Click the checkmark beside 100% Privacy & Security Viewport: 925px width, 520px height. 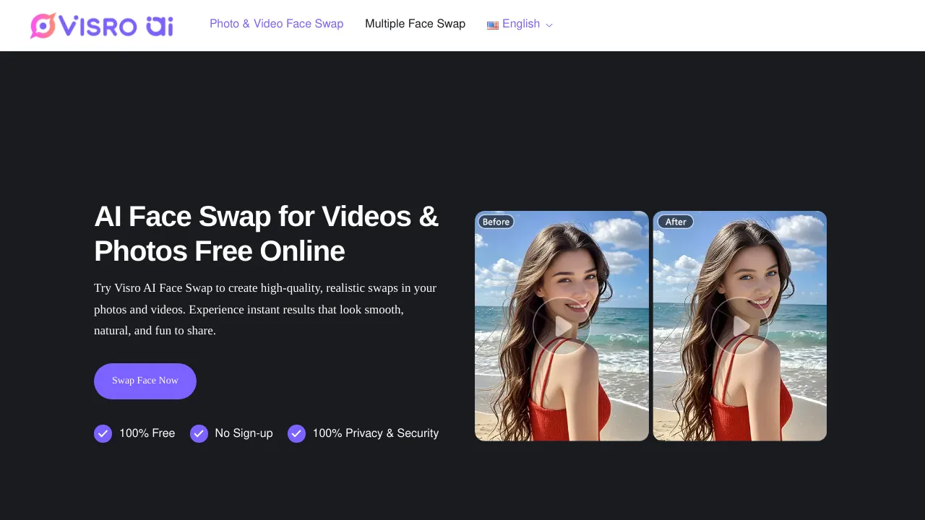[x=296, y=433]
